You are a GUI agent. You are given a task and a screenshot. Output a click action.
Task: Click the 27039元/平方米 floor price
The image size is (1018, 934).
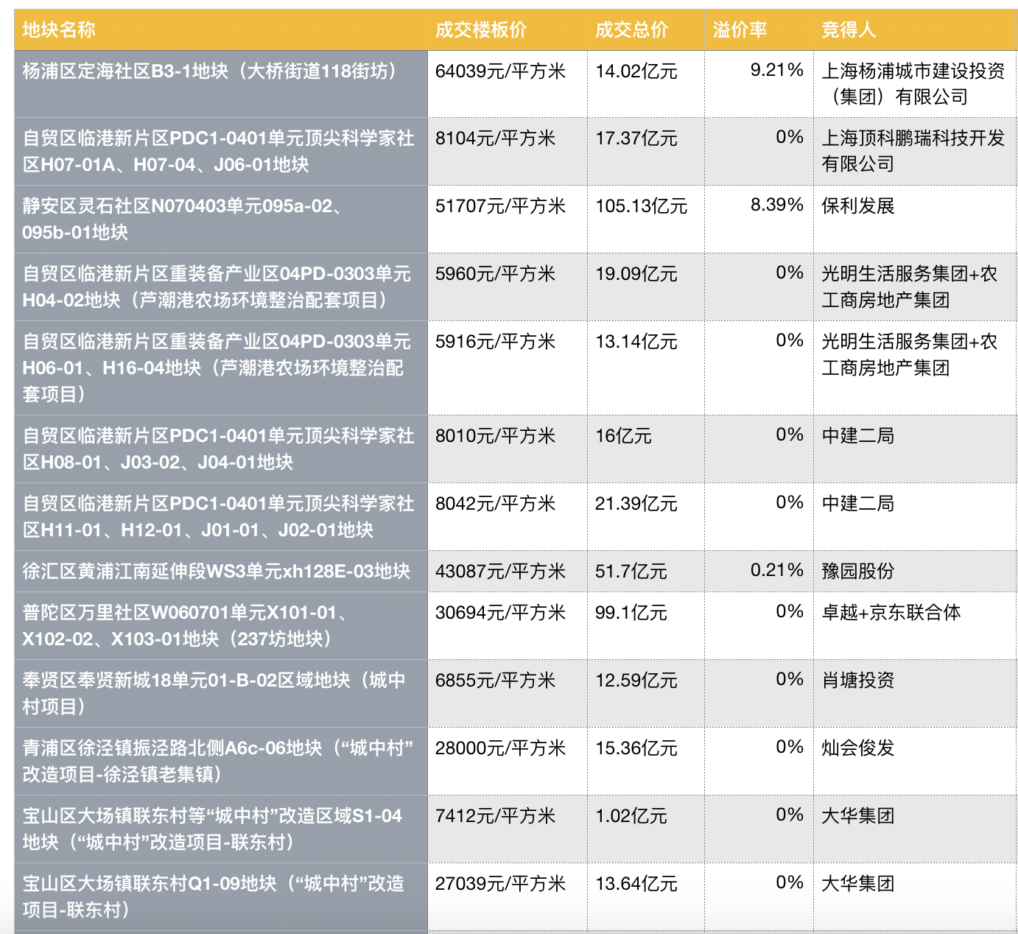coord(501,884)
